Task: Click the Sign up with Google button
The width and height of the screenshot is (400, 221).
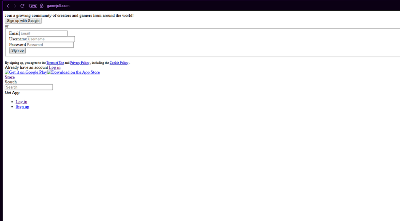Action: pos(23,21)
